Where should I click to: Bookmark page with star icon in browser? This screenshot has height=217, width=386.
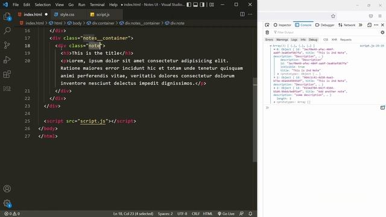(333, 16)
